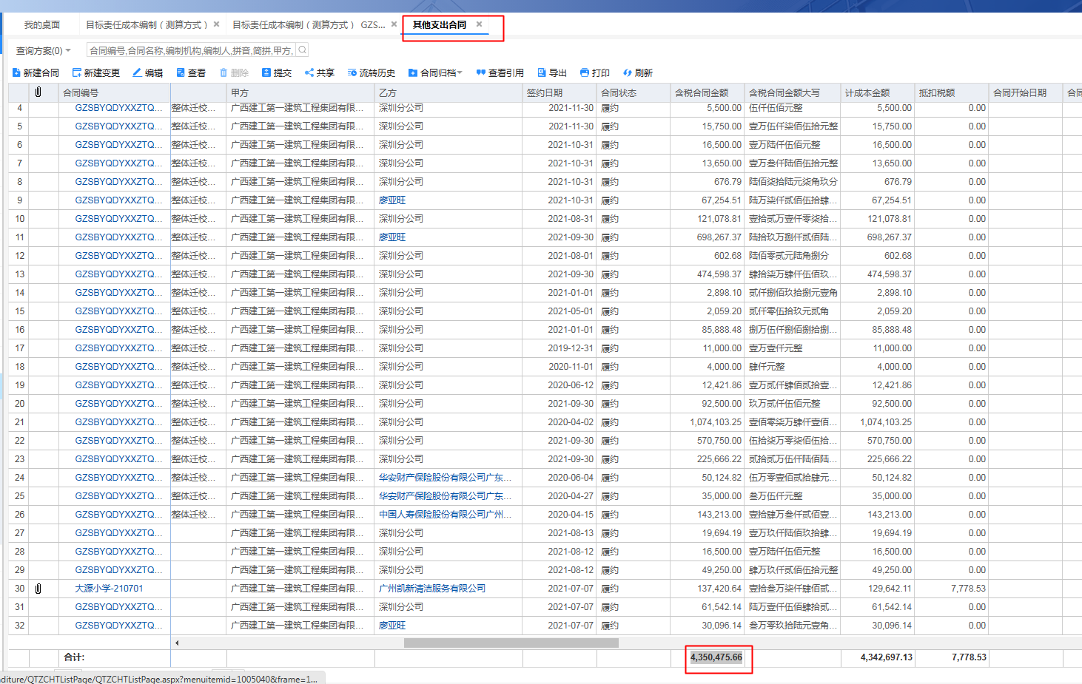Click the horizontal scrollbar thumb
Screen dimensions: 1082x684
pyautogui.click(x=511, y=643)
